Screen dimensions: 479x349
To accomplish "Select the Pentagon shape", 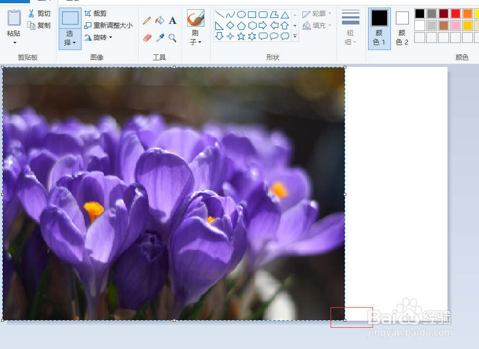I will [241, 26].
